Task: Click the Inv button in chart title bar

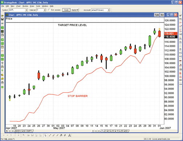Action: (x=162, y=15)
